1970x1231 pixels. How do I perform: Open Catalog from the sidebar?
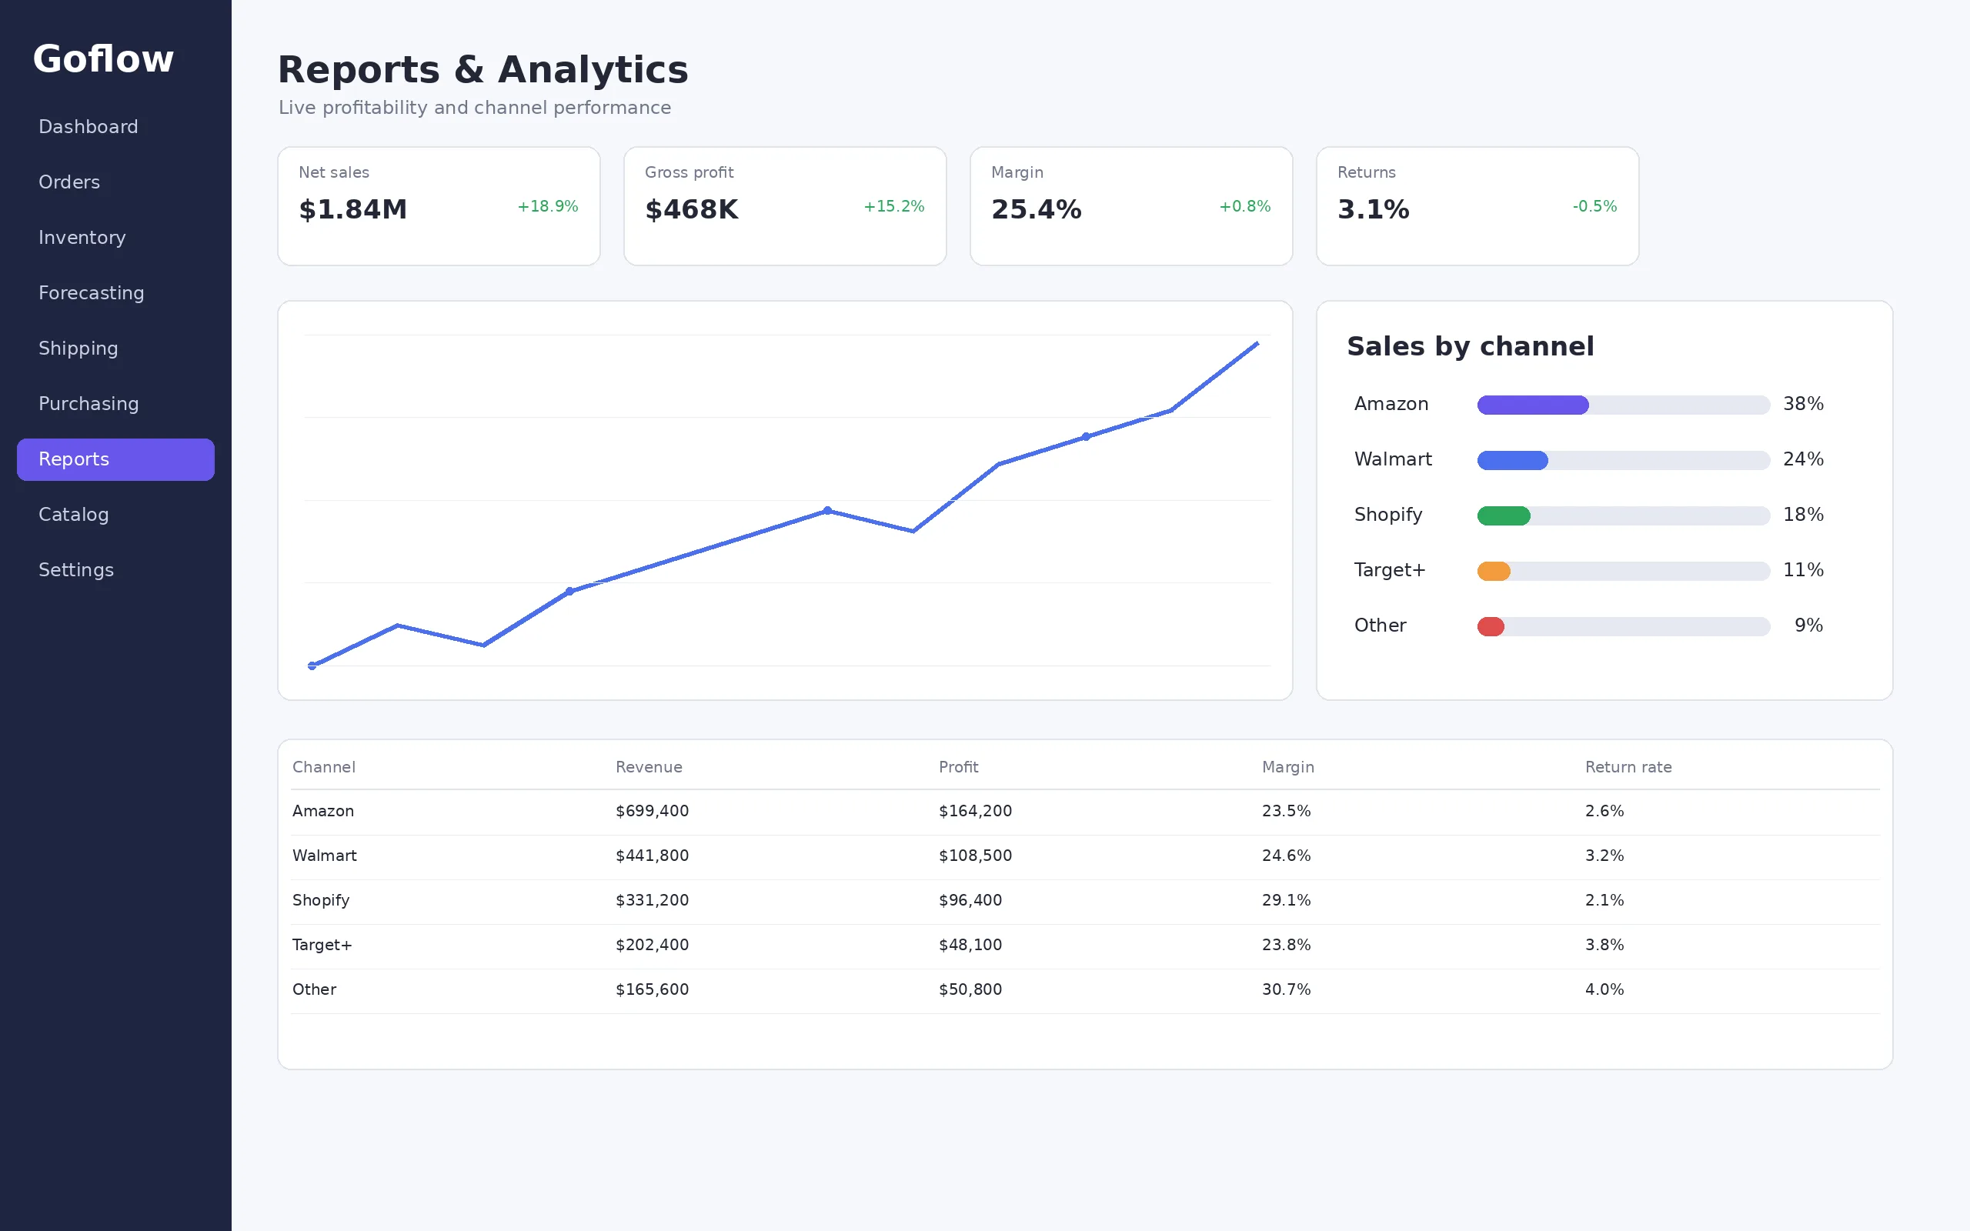(115, 515)
